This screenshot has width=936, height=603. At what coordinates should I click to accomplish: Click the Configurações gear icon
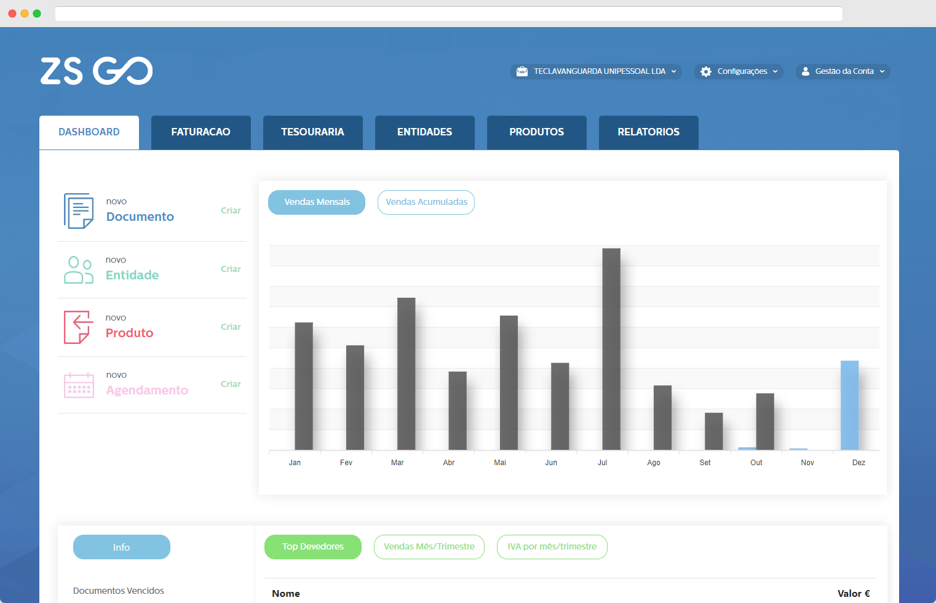point(706,71)
